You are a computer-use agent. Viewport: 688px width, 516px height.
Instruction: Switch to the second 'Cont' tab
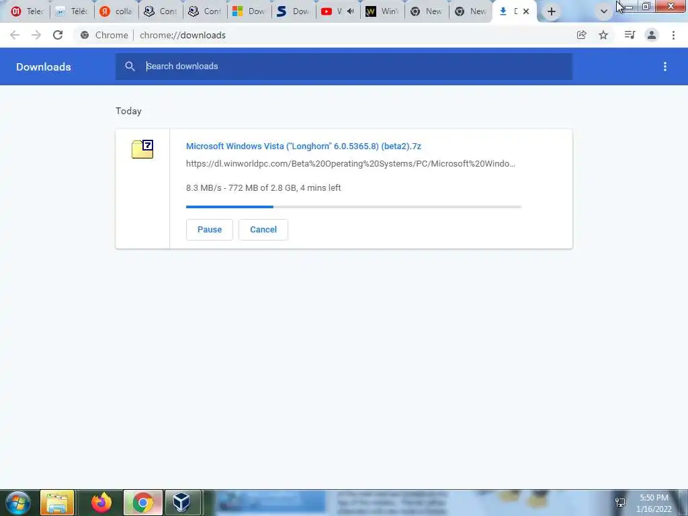[x=204, y=11]
